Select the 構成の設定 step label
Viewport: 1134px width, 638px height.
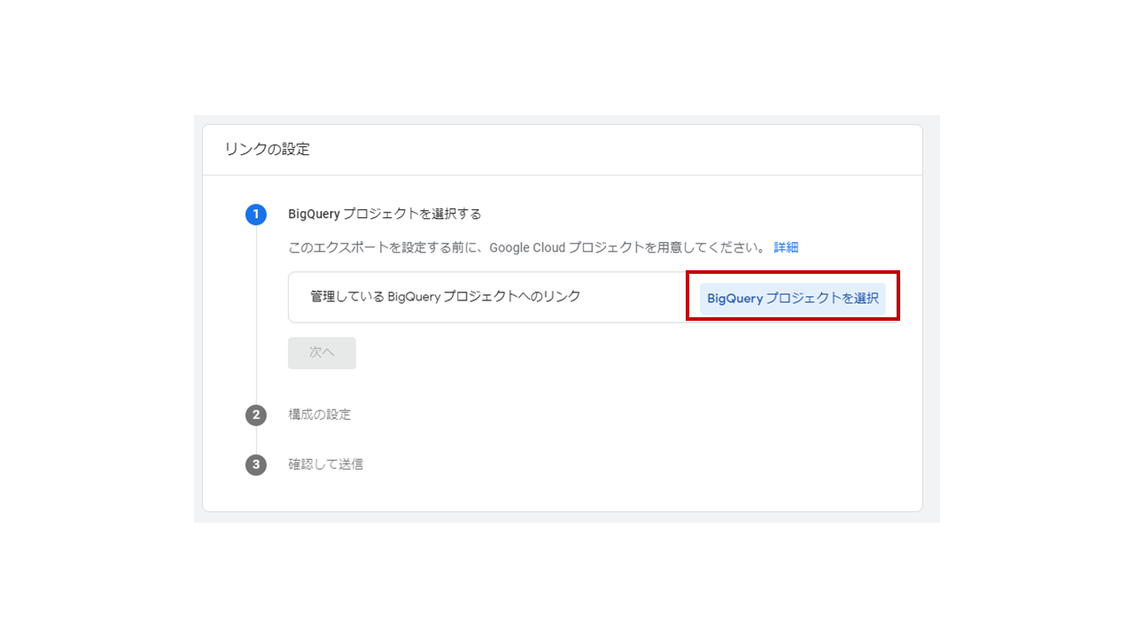(320, 415)
